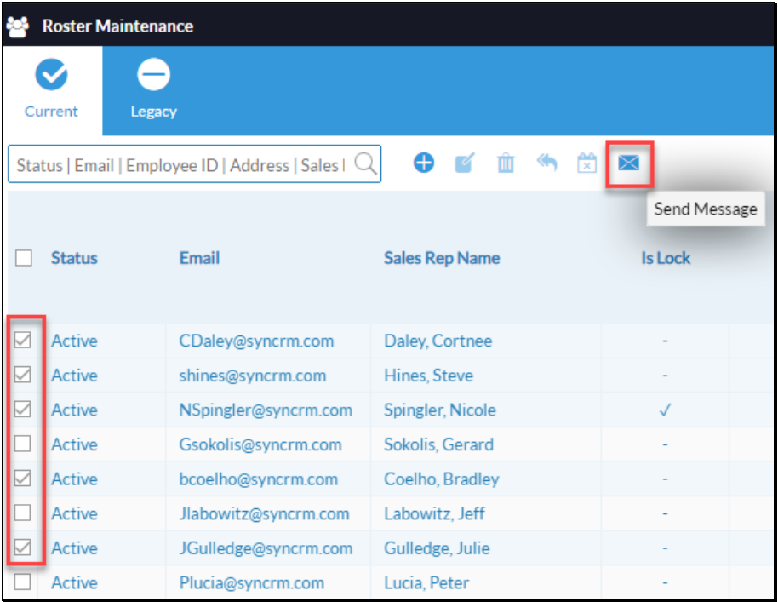Click the CDaley@syncrm.com email cell
Image resolution: width=778 pixels, height=602 pixels.
pyautogui.click(x=256, y=341)
